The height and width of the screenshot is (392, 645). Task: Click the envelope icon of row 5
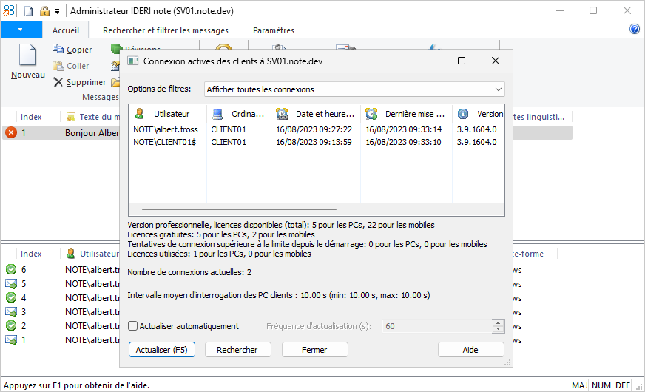pos(11,283)
